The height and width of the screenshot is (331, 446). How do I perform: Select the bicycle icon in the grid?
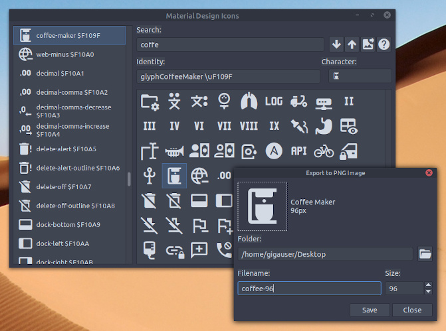click(x=324, y=151)
